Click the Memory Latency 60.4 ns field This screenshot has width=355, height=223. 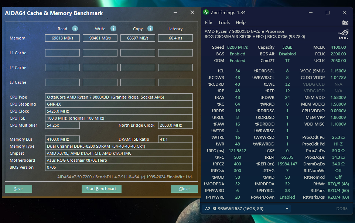pyautogui.click(x=175, y=38)
